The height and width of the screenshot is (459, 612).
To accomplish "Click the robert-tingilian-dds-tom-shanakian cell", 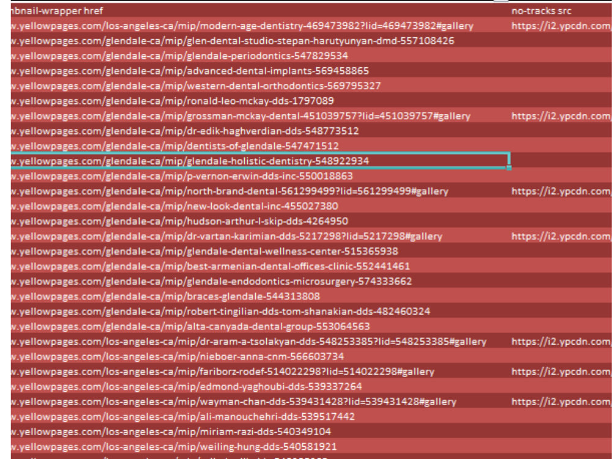I will click(x=260, y=312).
